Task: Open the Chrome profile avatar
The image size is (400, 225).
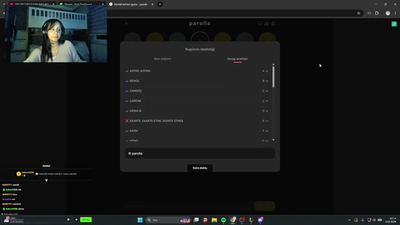Action: pos(388,13)
